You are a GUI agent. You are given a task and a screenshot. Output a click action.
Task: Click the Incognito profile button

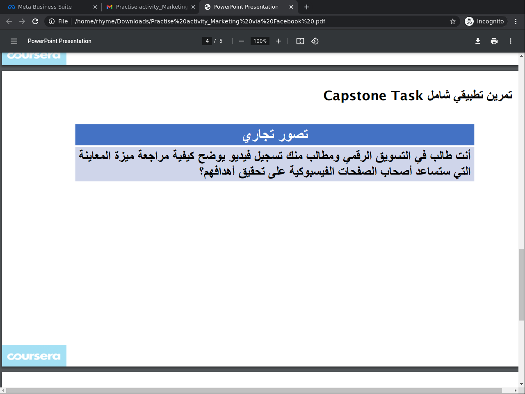click(x=485, y=21)
